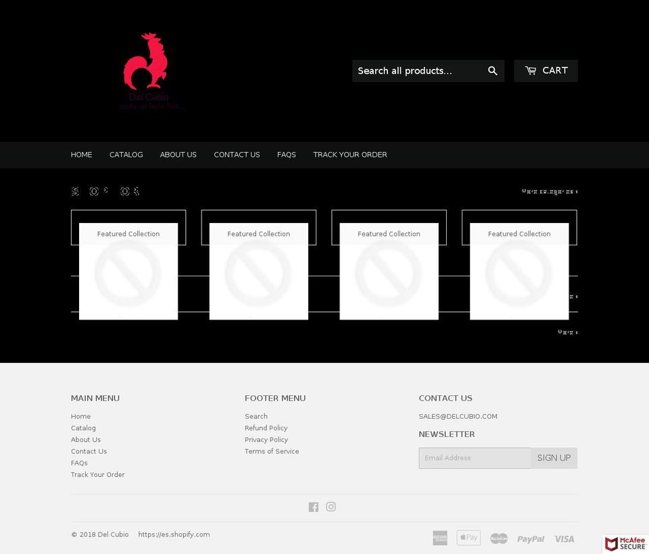The image size is (649, 554).
Task: Click About Us link in footer
Action: pyautogui.click(x=86, y=439)
